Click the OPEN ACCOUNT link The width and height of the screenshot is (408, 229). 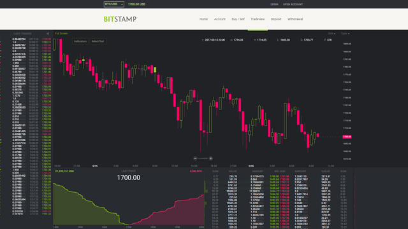tap(293, 4)
